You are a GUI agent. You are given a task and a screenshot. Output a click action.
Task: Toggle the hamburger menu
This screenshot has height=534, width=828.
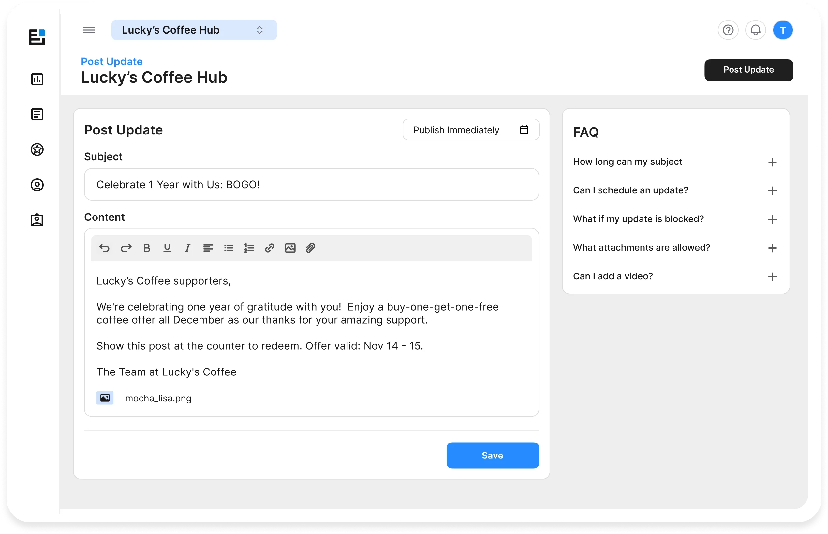tap(89, 30)
